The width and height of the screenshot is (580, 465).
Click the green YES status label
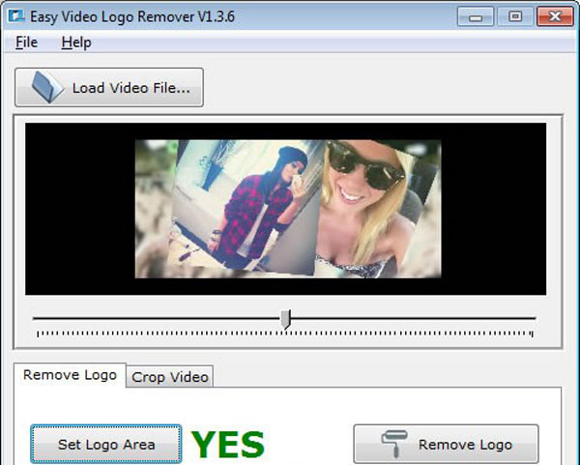pyautogui.click(x=227, y=445)
